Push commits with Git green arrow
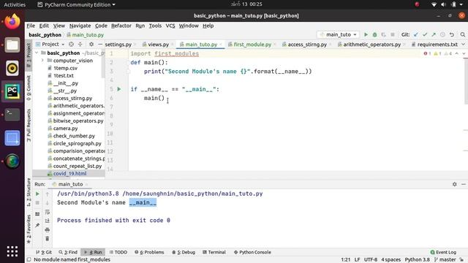Image resolution: width=468 pixels, height=263 pixels. pos(434,34)
